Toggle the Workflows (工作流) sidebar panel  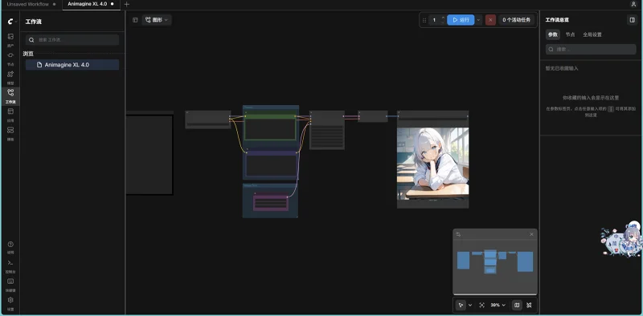[10, 96]
